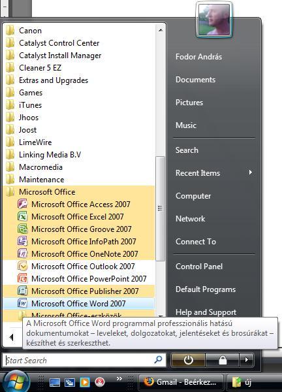Switch to Gmail Firefox taskbar window
The image size is (282, 392).
pyautogui.click(x=181, y=382)
